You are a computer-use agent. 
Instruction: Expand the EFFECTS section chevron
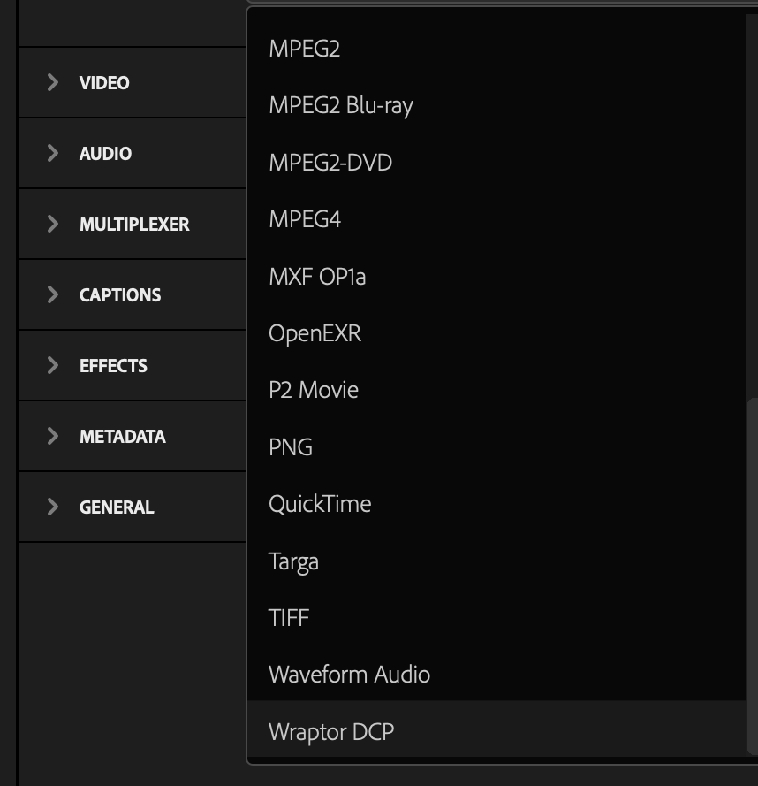pos(53,365)
